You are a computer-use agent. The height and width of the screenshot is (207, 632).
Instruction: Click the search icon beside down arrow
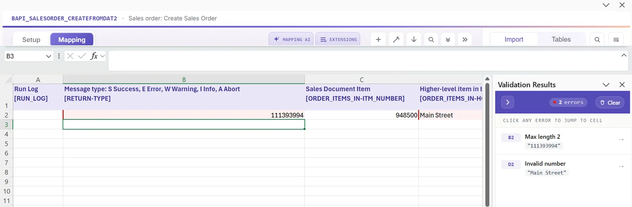coord(431,39)
